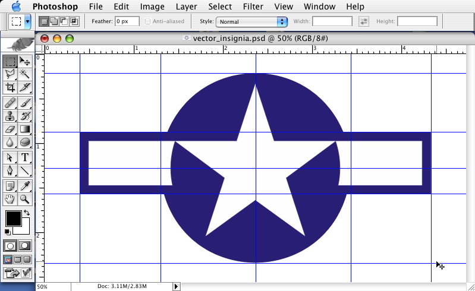Select the Gradient tool
This screenshot has height=291, width=475.
coord(25,129)
